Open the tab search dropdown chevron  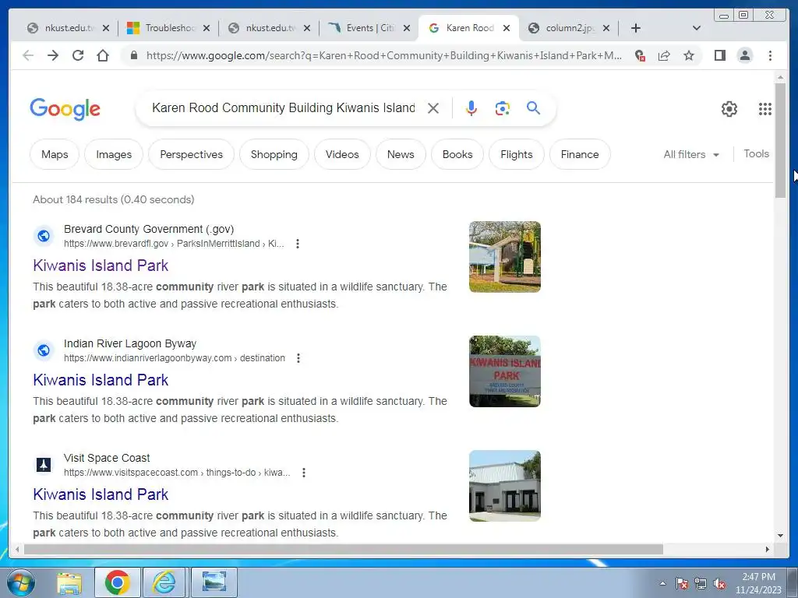pyautogui.click(x=697, y=28)
